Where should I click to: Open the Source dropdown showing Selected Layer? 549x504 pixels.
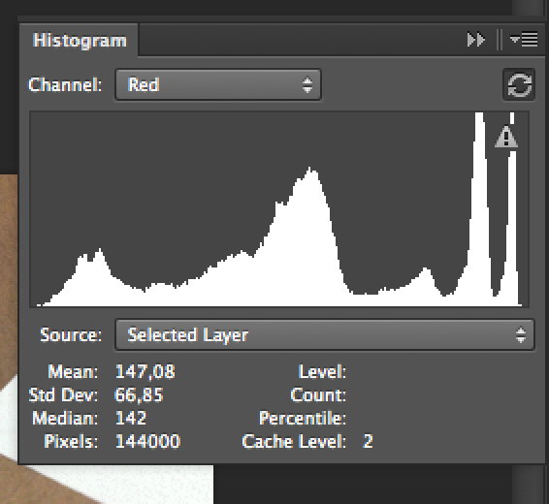coord(325,334)
